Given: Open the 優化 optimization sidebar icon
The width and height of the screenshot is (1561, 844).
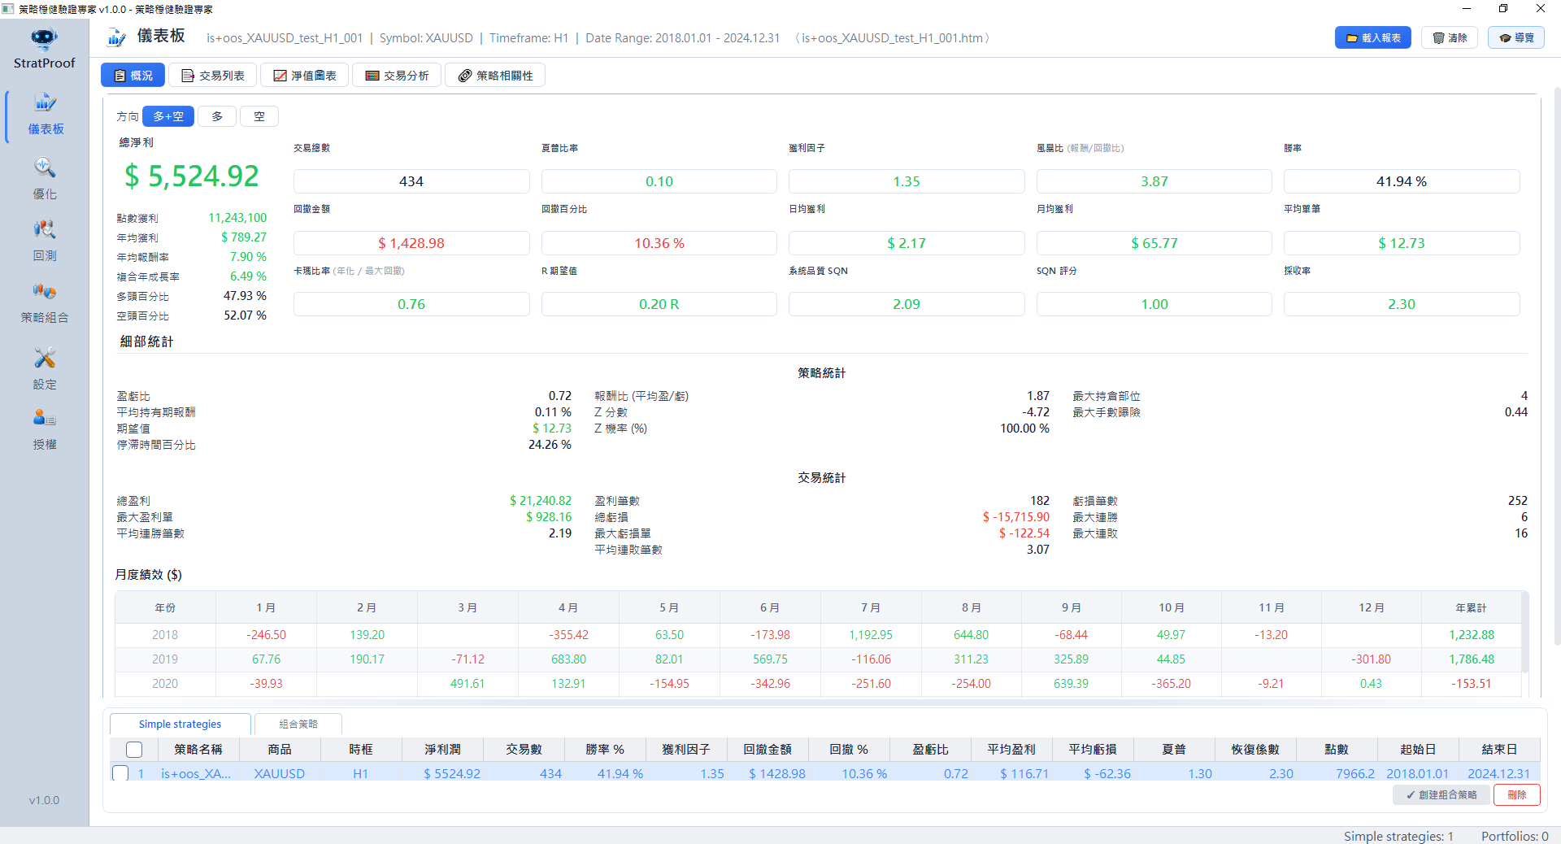Looking at the screenshot, I should point(45,167).
